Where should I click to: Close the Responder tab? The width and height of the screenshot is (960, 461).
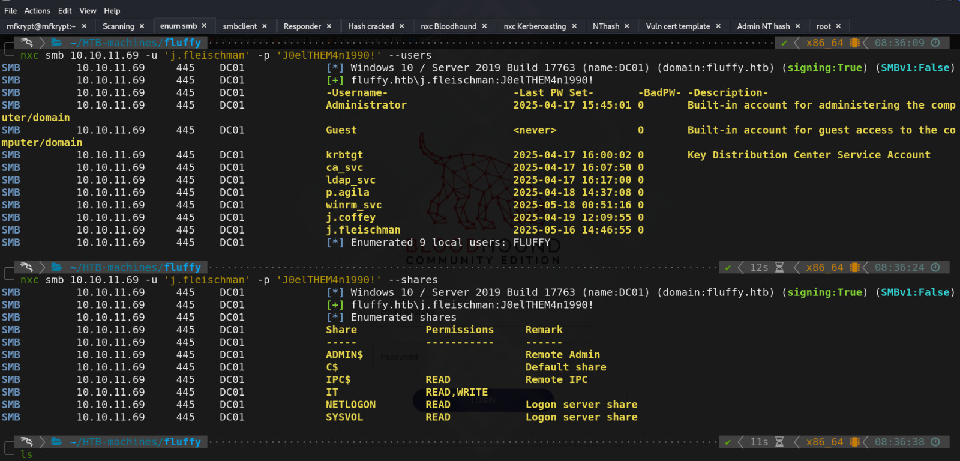[329, 26]
